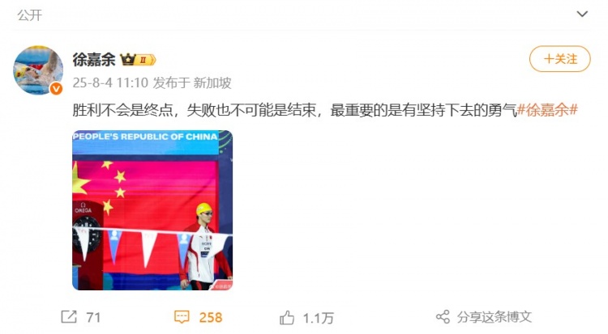
Task: Click the post text about 胜利不会是终点
Action: coord(295,110)
